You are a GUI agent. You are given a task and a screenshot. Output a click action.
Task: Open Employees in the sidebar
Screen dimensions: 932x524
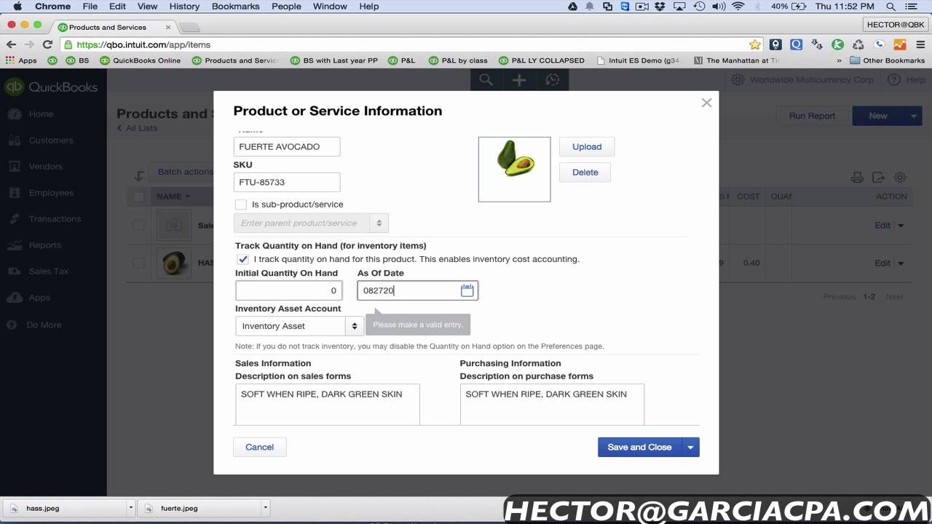point(51,193)
